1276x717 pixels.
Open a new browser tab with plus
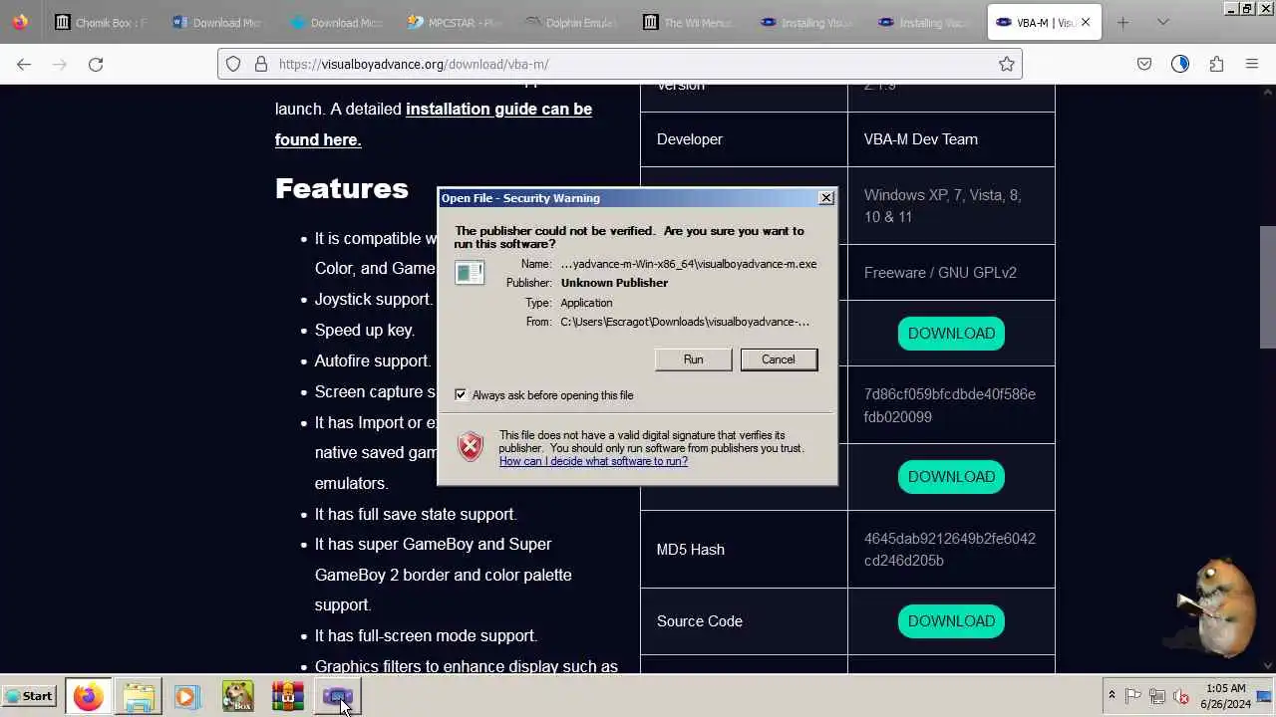click(1122, 22)
